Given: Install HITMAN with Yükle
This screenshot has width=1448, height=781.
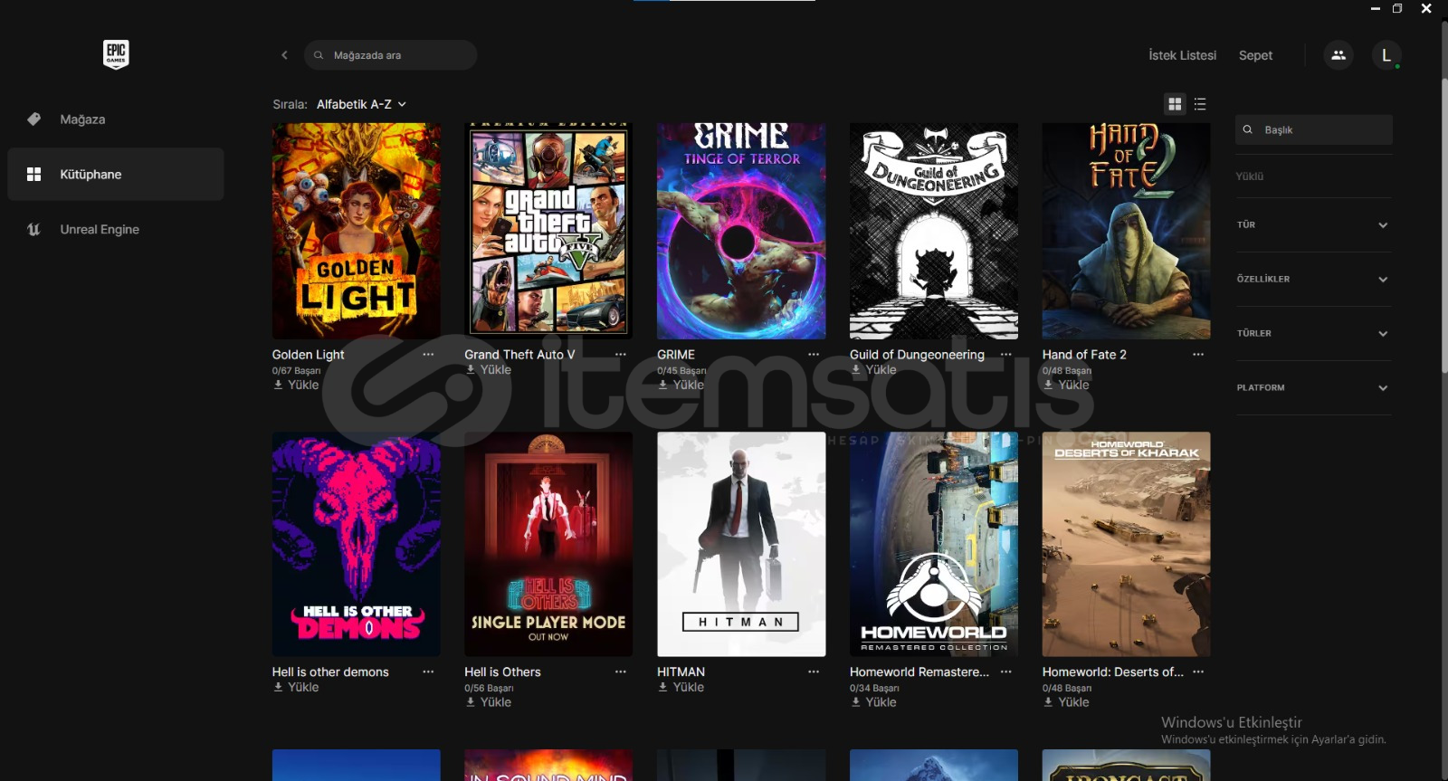Looking at the screenshot, I should tap(681, 687).
